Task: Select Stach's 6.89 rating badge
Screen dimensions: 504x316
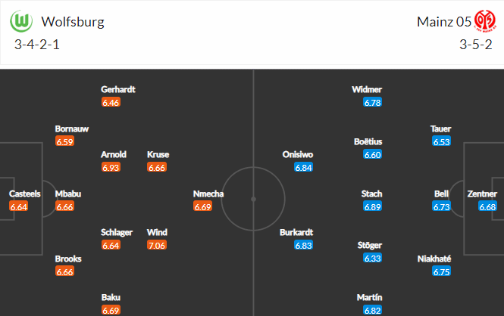Action: [x=373, y=206]
